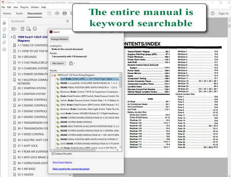This screenshot has height=177, width=231.
Task: Click the Power Windows contents entry
Action: [149, 57]
